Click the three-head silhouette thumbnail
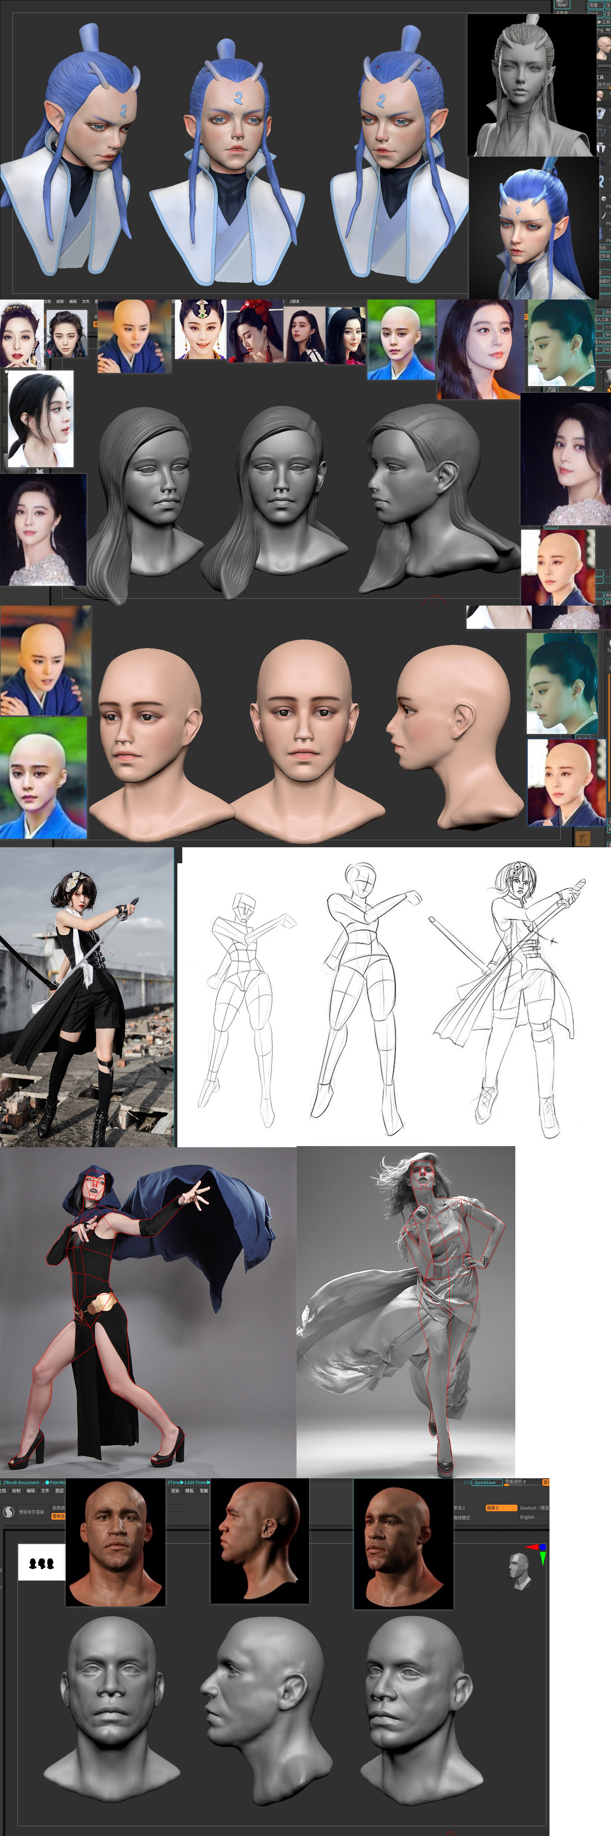611x1836 pixels. (x=41, y=1562)
